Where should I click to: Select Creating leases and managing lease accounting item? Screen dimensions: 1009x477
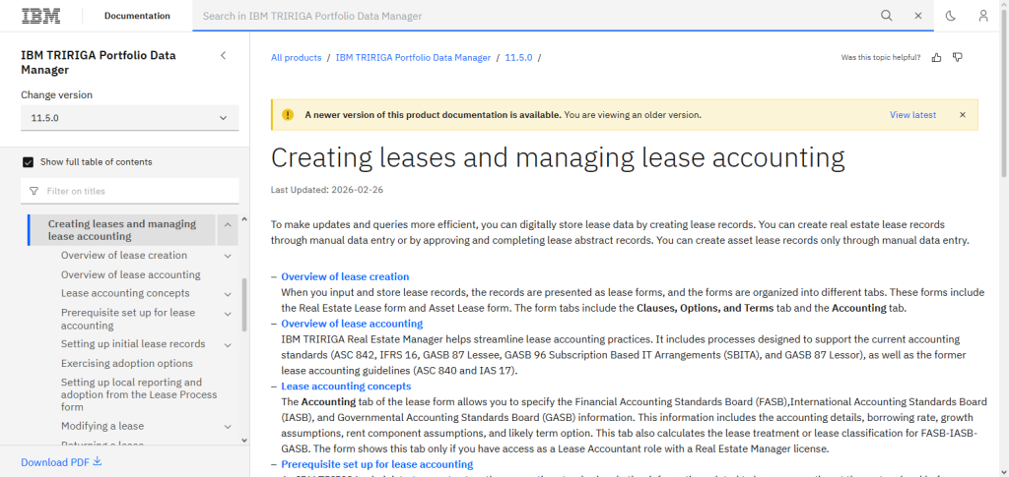click(122, 230)
